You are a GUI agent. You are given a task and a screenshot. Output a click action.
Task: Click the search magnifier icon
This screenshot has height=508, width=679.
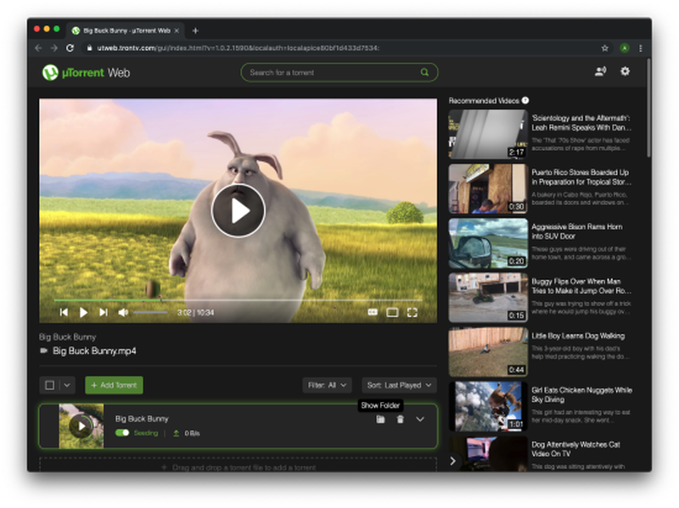pyautogui.click(x=424, y=72)
